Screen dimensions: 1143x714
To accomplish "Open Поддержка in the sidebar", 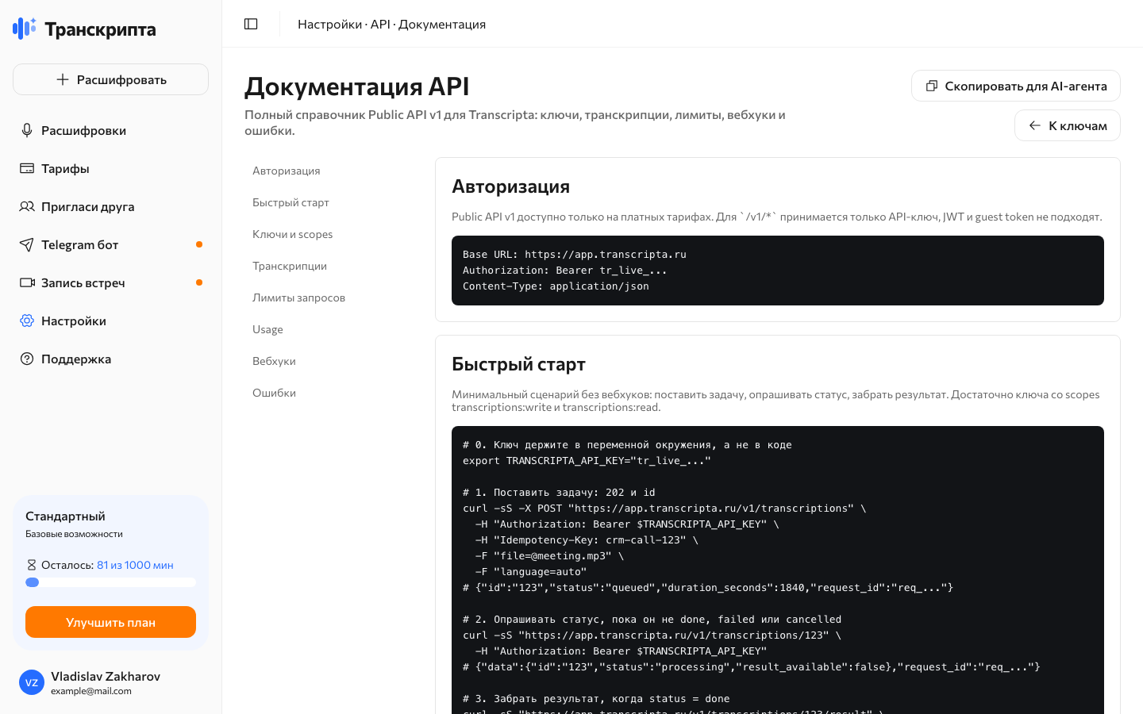I will tap(111, 359).
